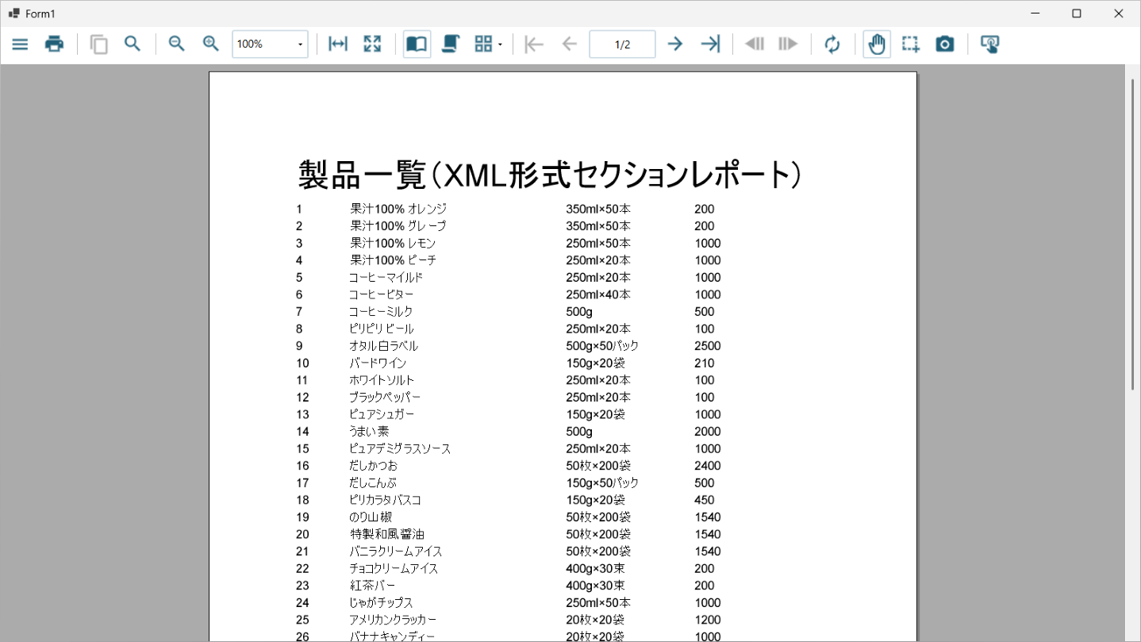Image resolution: width=1141 pixels, height=642 pixels.
Task: Click the value 2400 in だしかつお row
Action: (x=708, y=466)
